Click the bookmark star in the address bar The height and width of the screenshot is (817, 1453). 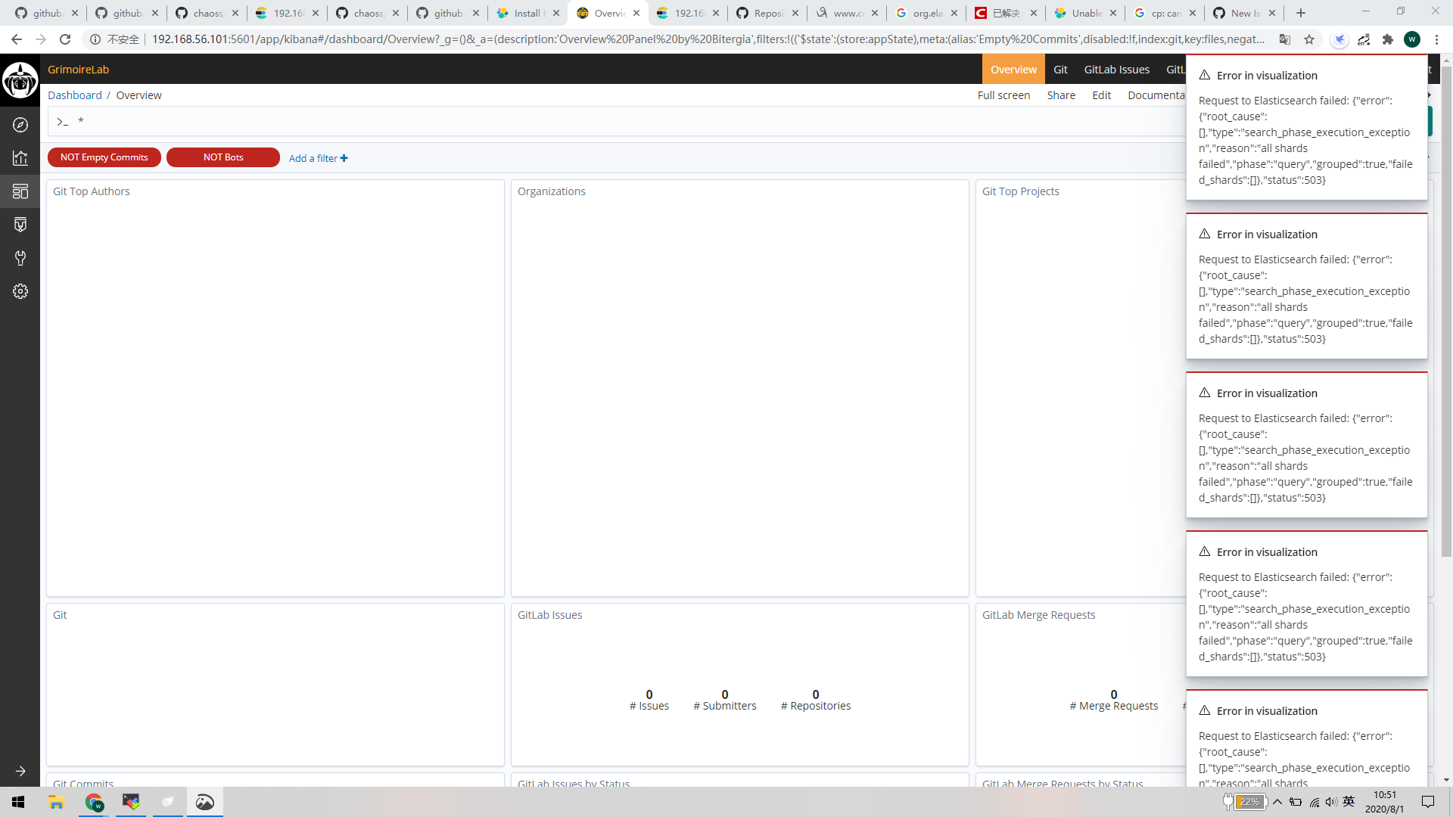[x=1310, y=39]
